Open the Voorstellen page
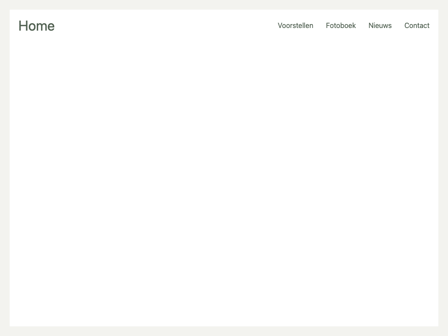The width and height of the screenshot is (448, 336). tap(295, 25)
